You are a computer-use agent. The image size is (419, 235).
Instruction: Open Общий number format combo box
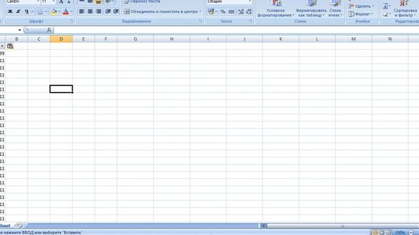pyautogui.click(x=229, y=2)
